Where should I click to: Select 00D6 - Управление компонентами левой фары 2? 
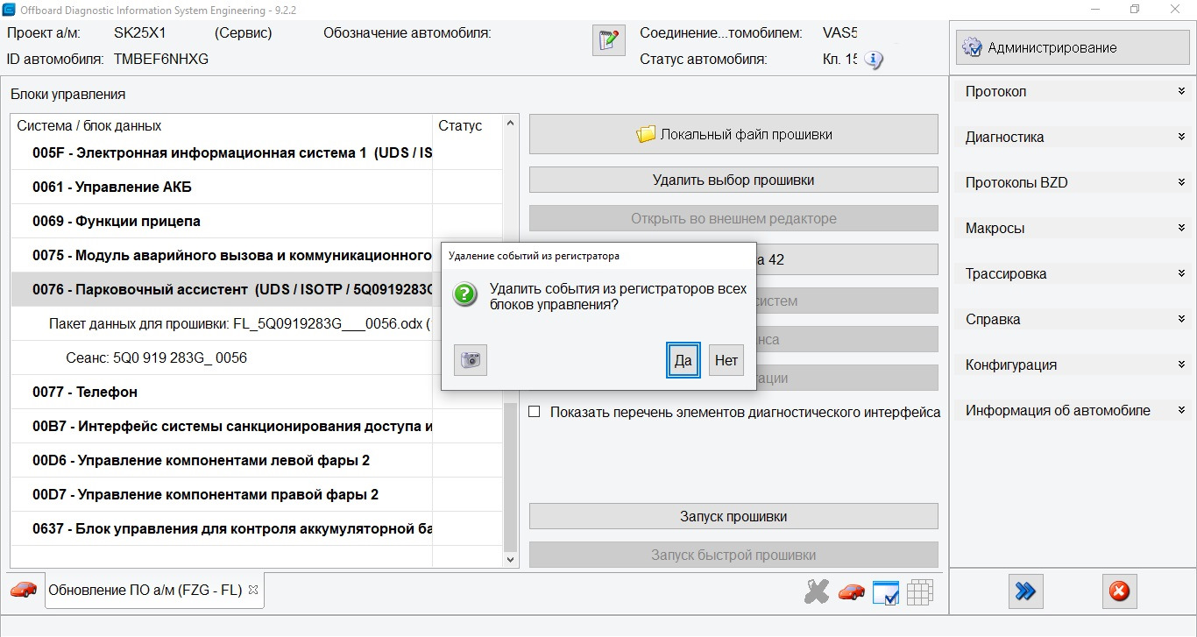click(x=257, y=460)
